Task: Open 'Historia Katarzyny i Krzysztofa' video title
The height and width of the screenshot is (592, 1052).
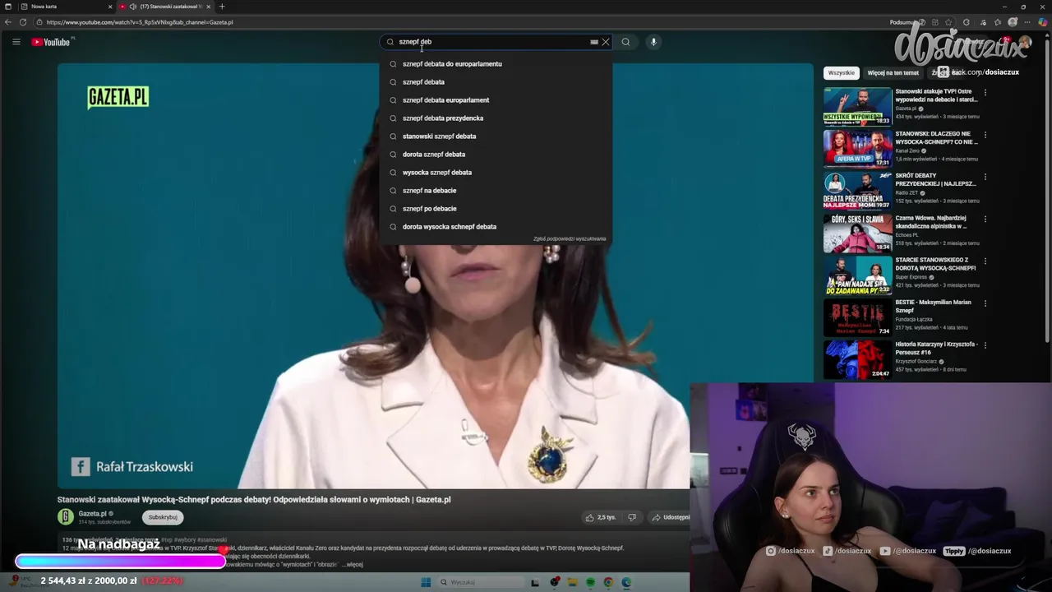Action: (936, 348)
